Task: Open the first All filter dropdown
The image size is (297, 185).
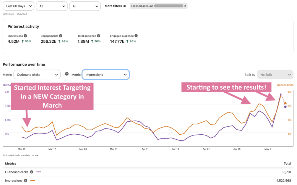Action: click(52, 6)
